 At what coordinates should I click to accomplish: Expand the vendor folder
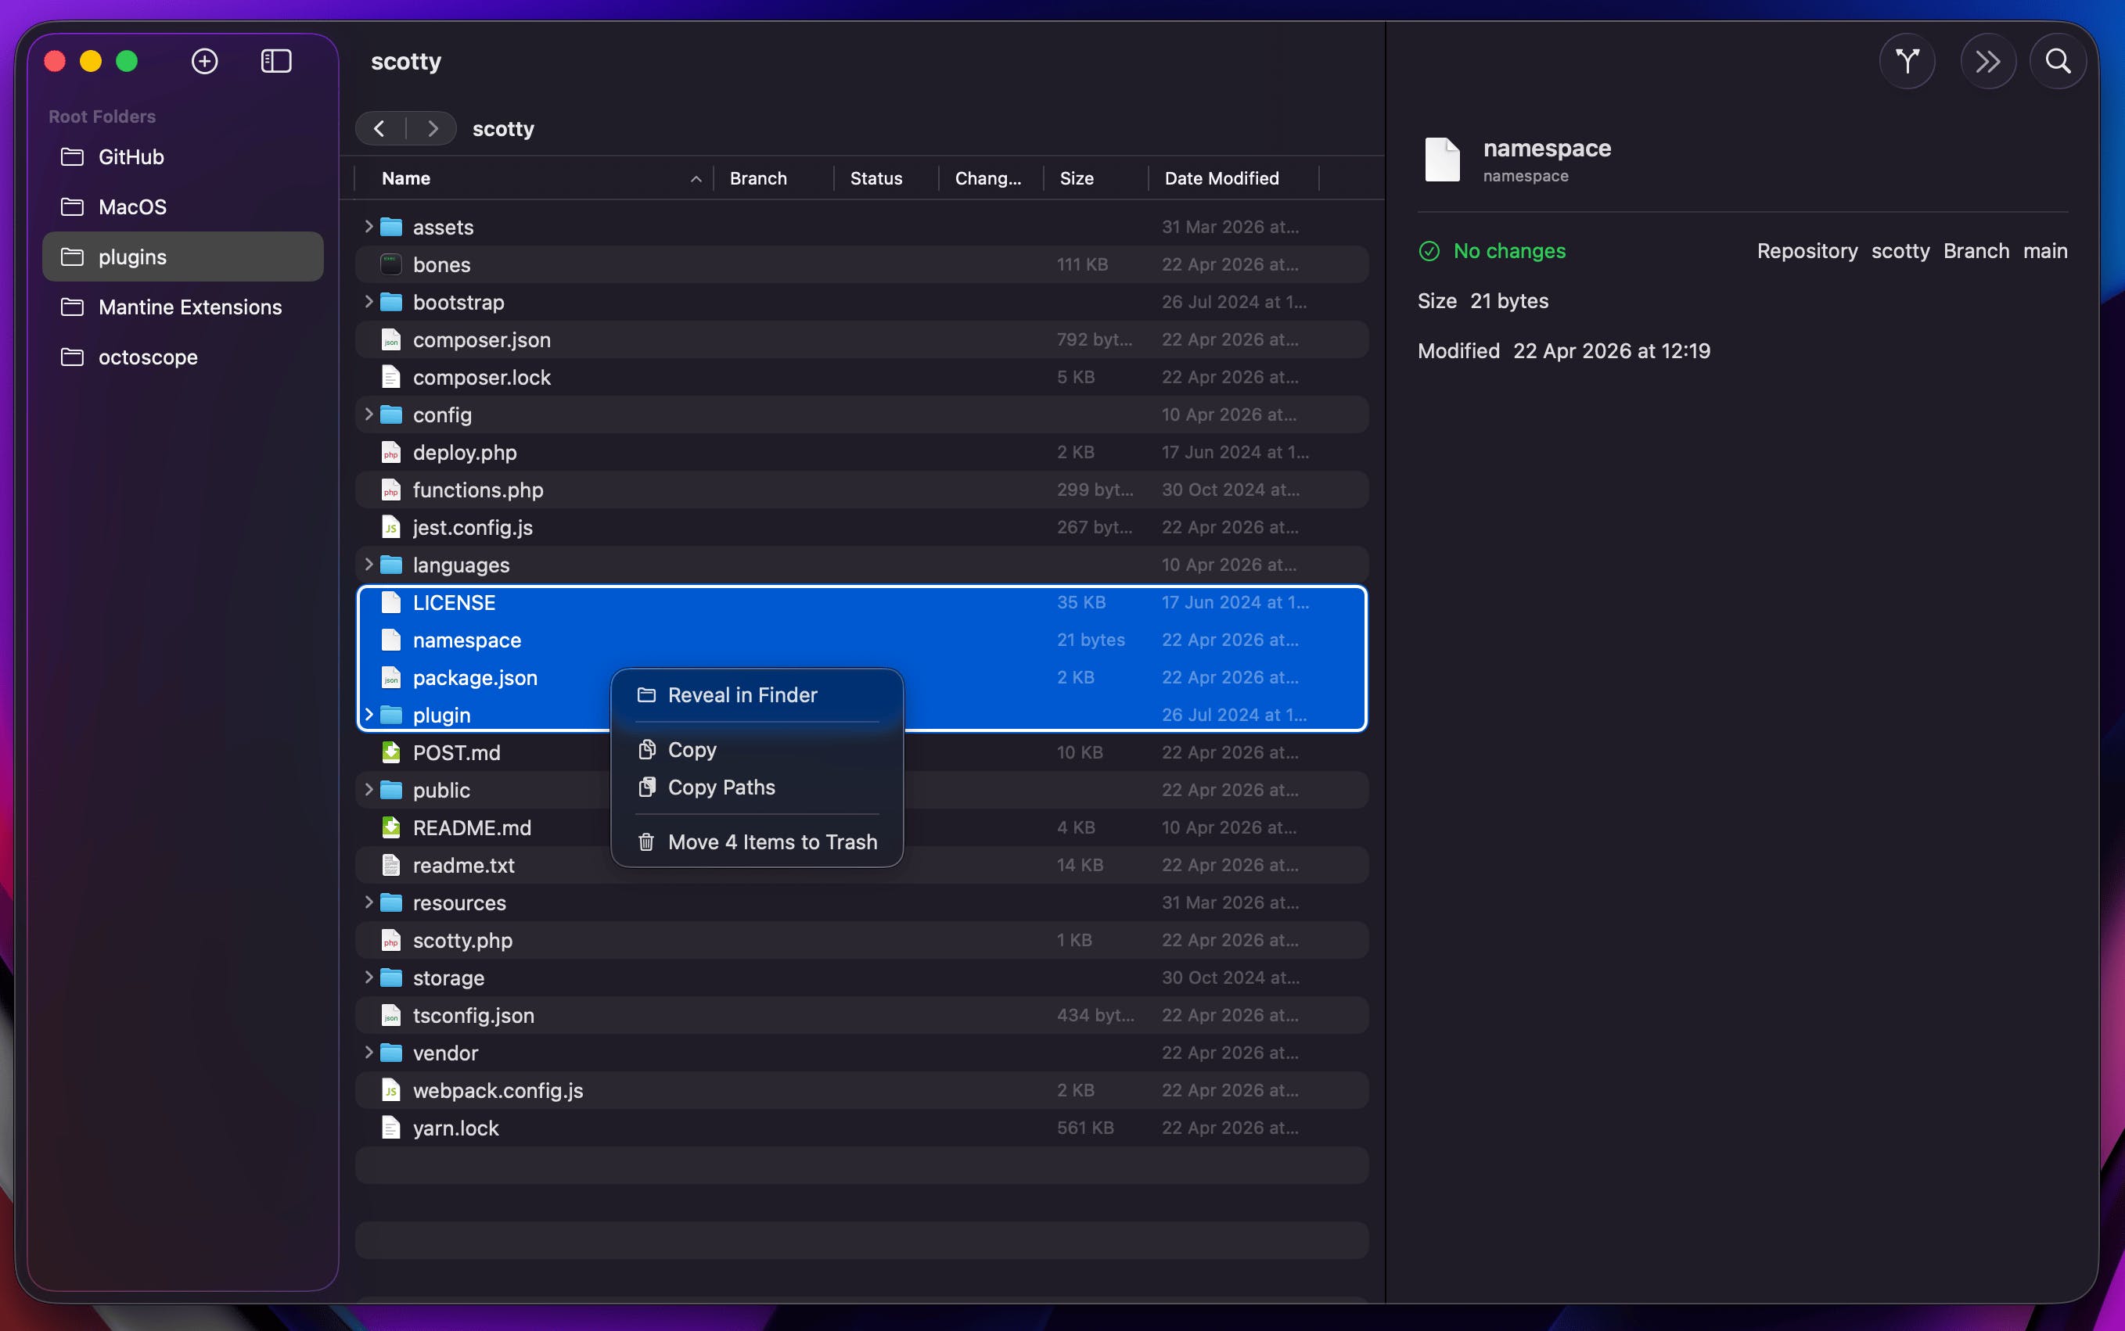coord(369,1052)
